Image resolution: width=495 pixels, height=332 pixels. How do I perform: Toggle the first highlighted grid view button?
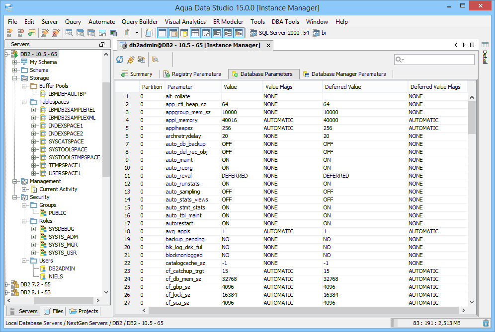(162, 32)
